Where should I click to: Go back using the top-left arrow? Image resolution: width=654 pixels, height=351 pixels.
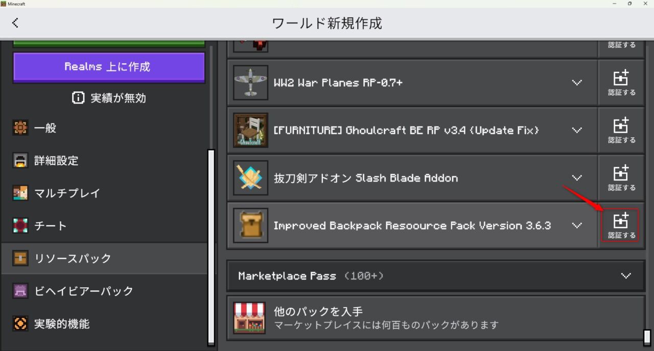click(x=15, y=22)
